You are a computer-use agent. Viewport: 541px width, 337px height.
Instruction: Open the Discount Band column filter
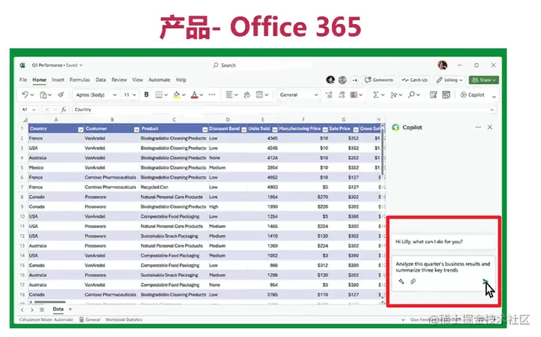244,129
